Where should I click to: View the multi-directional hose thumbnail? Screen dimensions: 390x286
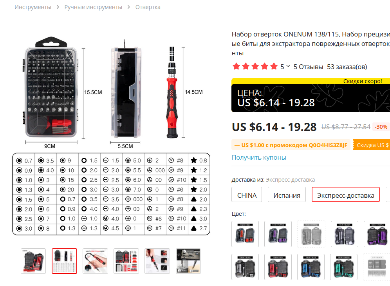tap(95, 261)
